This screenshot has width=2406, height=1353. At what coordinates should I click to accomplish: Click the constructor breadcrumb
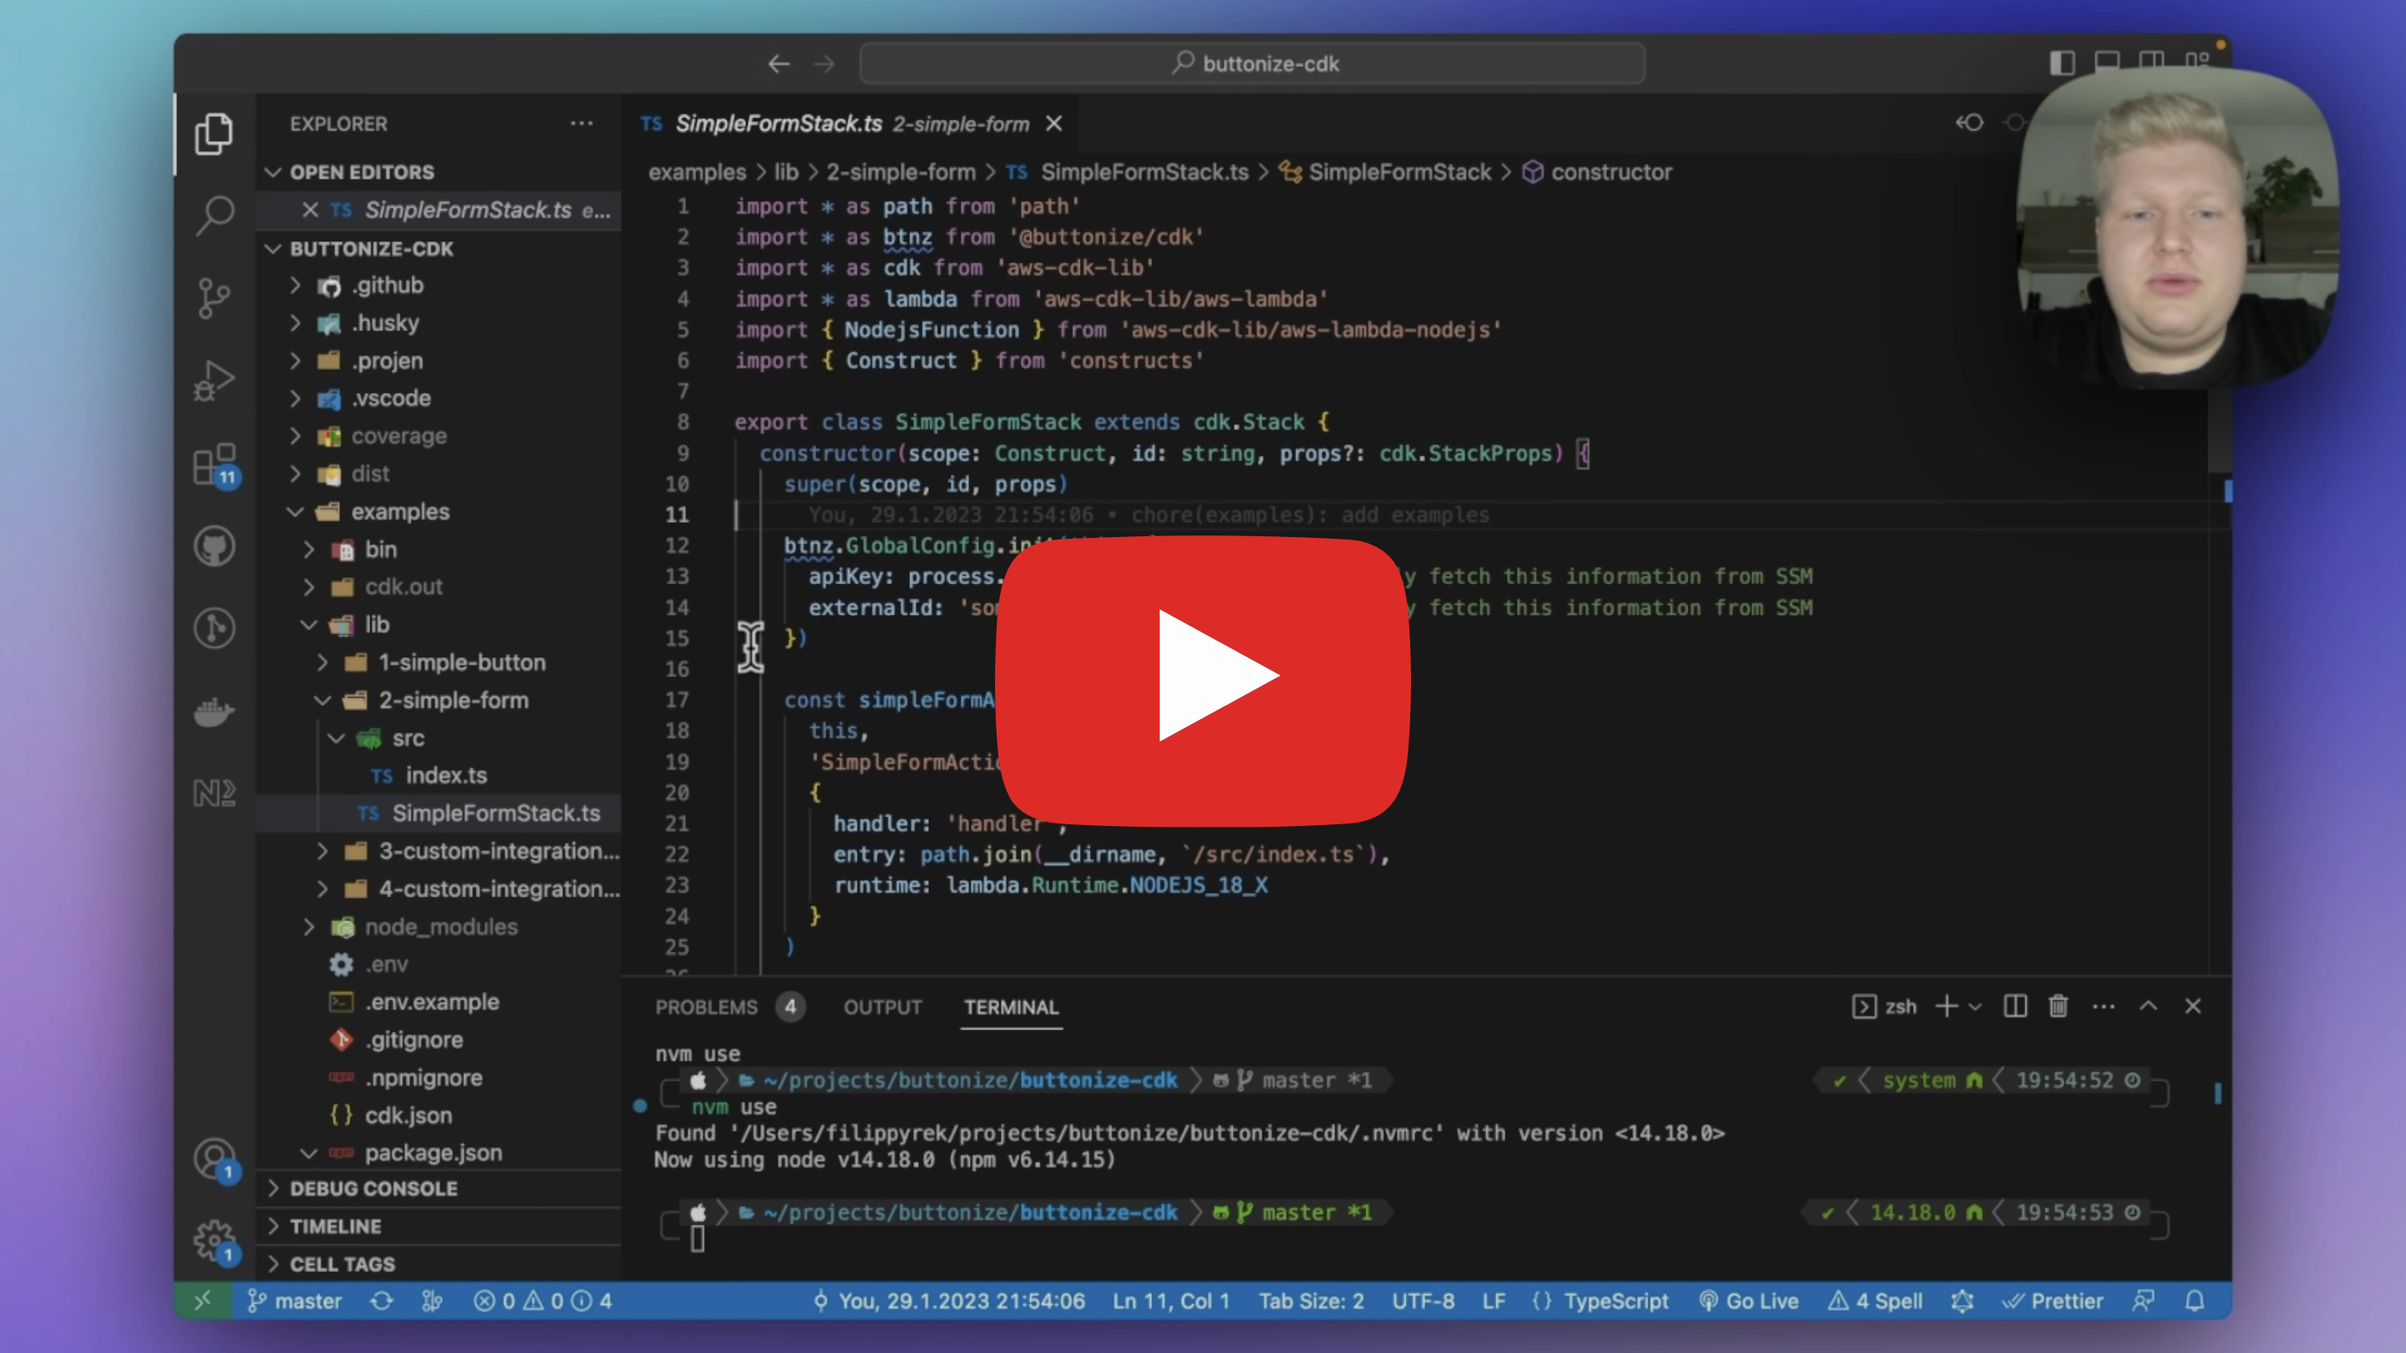coord(1597,172)
